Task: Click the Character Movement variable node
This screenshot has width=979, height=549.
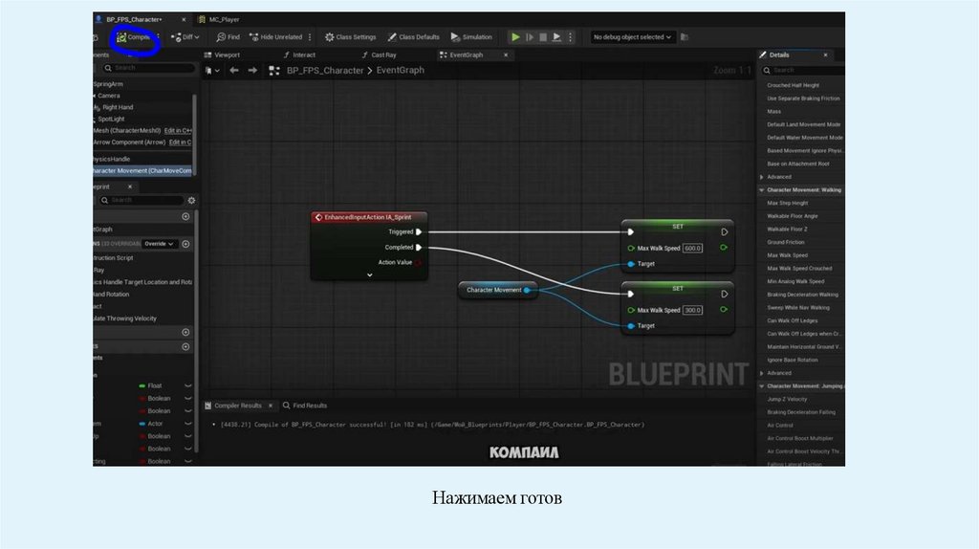Action: point(497,291)
